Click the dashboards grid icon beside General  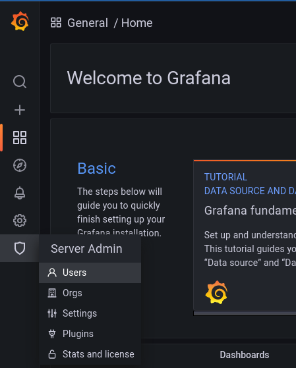(x=56, y=22)
